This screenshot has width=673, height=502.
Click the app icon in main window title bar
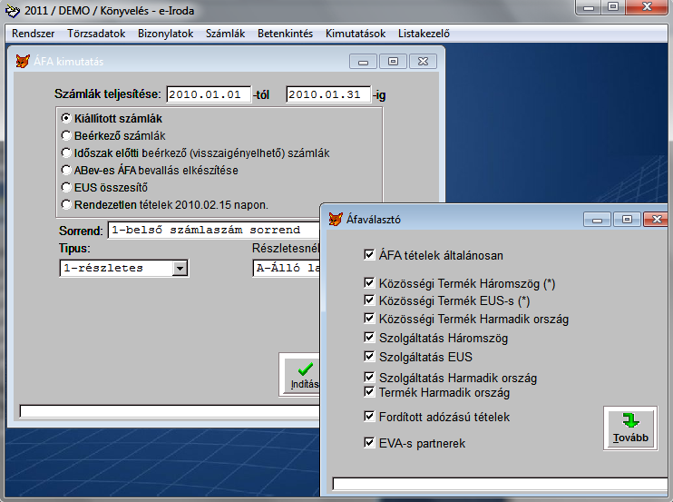[13, 10]
